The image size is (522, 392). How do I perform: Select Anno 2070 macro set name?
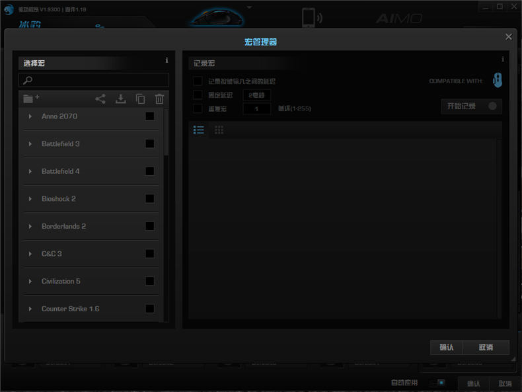[59, 116]
